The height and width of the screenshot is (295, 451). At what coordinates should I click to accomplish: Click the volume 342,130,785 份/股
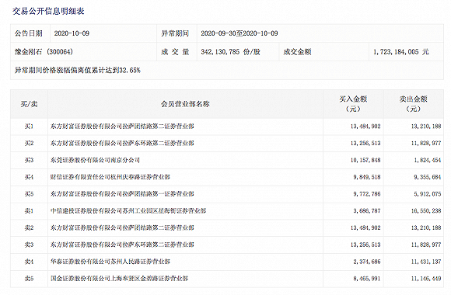(230, 52)
